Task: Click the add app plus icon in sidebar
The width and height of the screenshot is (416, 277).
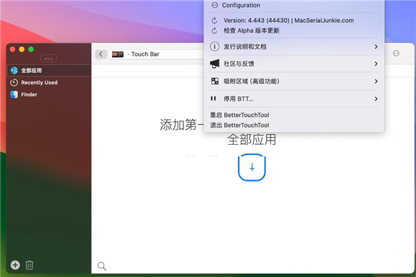Action: [15, 265]
